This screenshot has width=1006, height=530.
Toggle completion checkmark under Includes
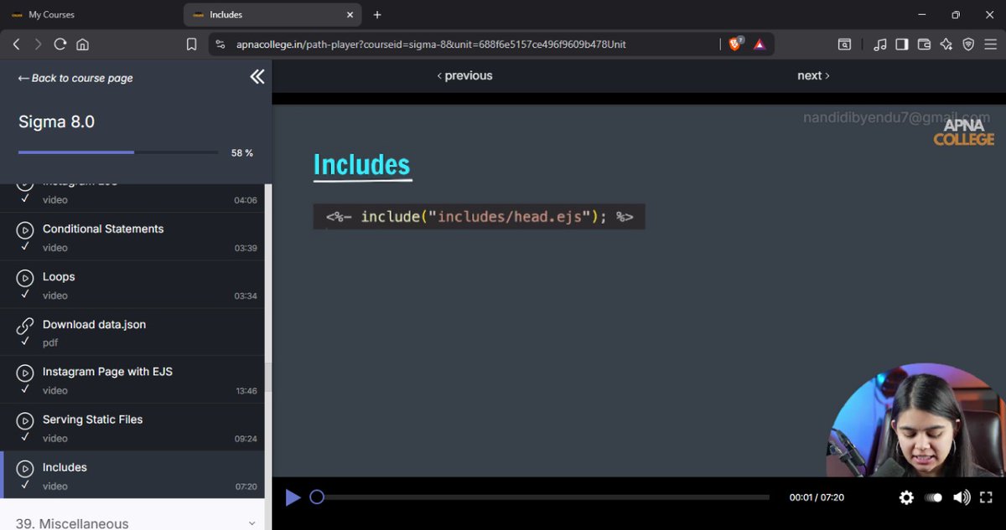tap(25, 486)
